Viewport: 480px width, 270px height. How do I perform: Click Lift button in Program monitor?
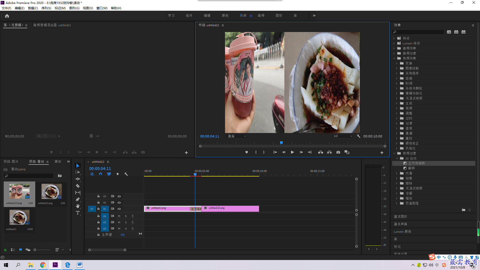[x=320, y=152]
